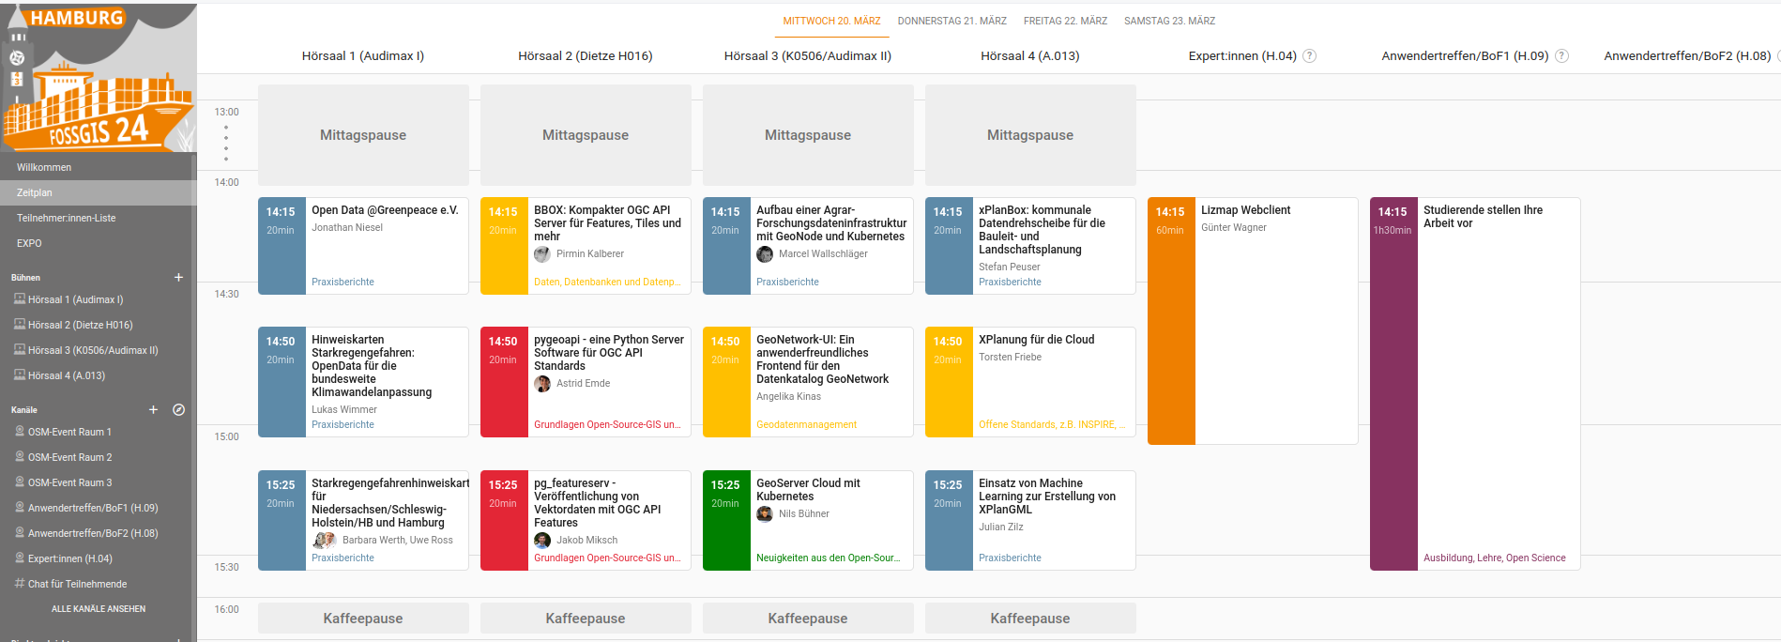Click Astrid Emde's speaker avatar
1781x642 pixels.
(542, 384)
